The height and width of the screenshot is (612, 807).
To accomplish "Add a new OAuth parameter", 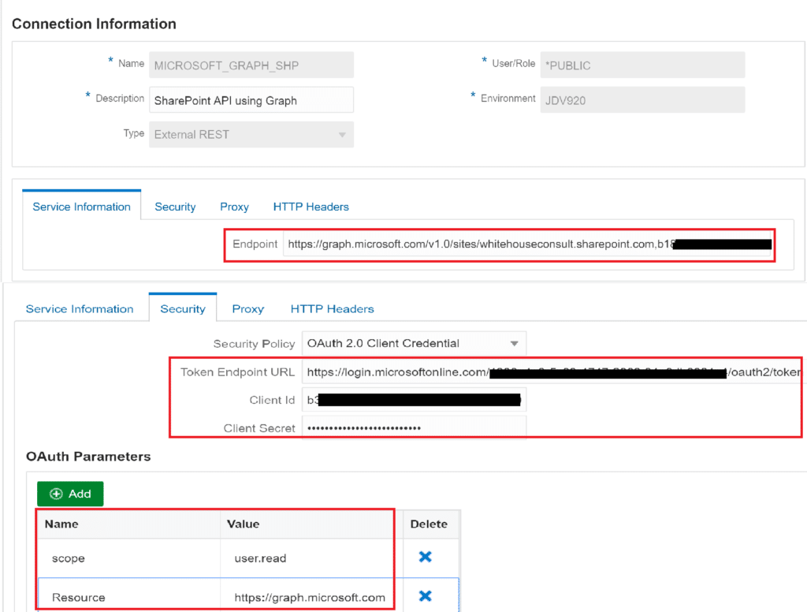I will pyautogui.click(x=70, y=494).
